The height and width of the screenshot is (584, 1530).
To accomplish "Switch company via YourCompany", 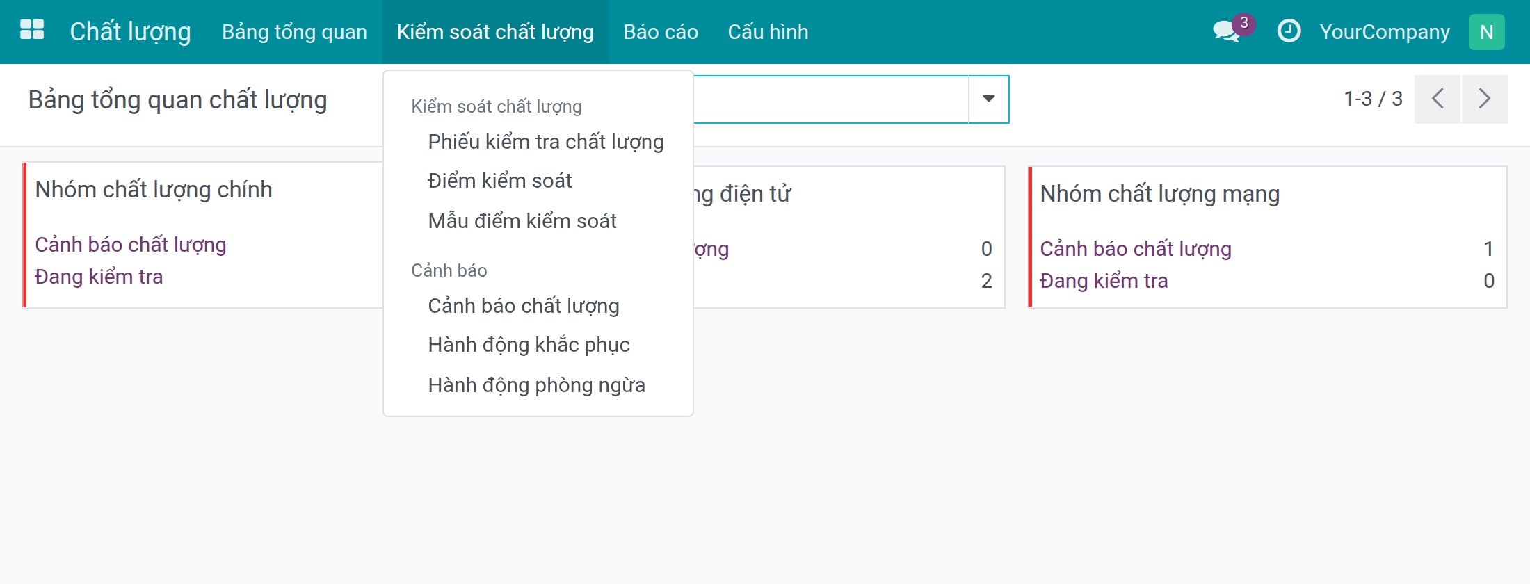I will (1385, 32).
